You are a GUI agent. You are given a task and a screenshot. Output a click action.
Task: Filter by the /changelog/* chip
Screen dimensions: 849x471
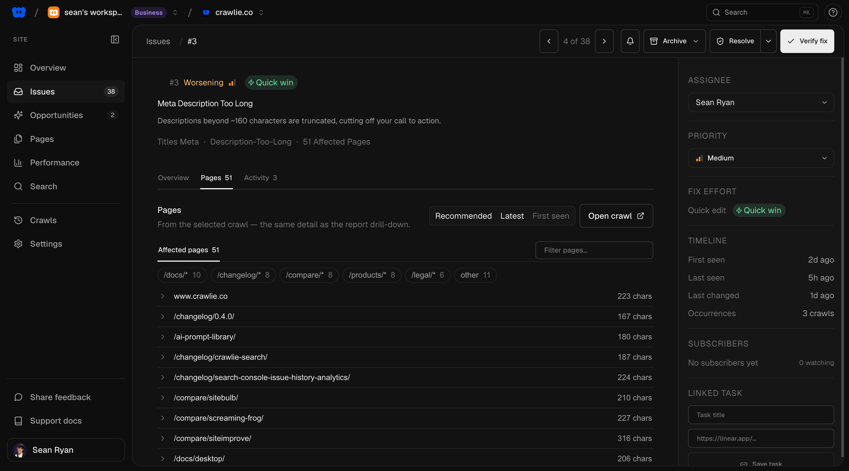(x=243, y=275)
